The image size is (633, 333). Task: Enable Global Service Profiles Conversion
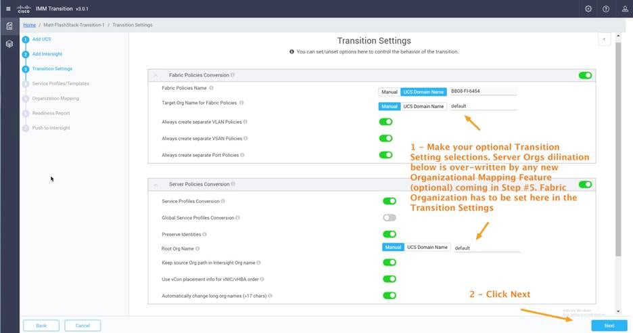tap(389, 217)
